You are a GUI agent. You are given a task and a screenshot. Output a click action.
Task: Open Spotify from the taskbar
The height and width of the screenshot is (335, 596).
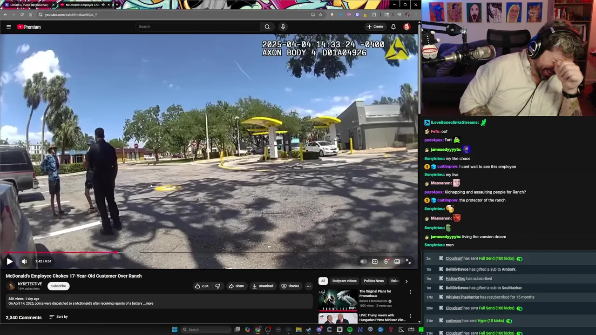pos(350,329)
